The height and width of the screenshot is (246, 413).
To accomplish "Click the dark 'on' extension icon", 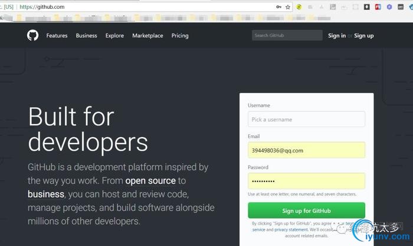I will 401,7.
